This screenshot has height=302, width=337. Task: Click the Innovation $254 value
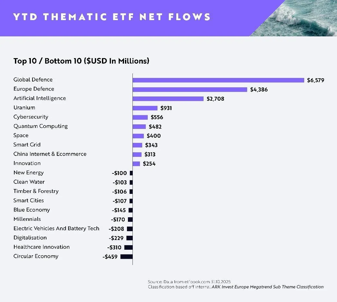pos(149,164)
